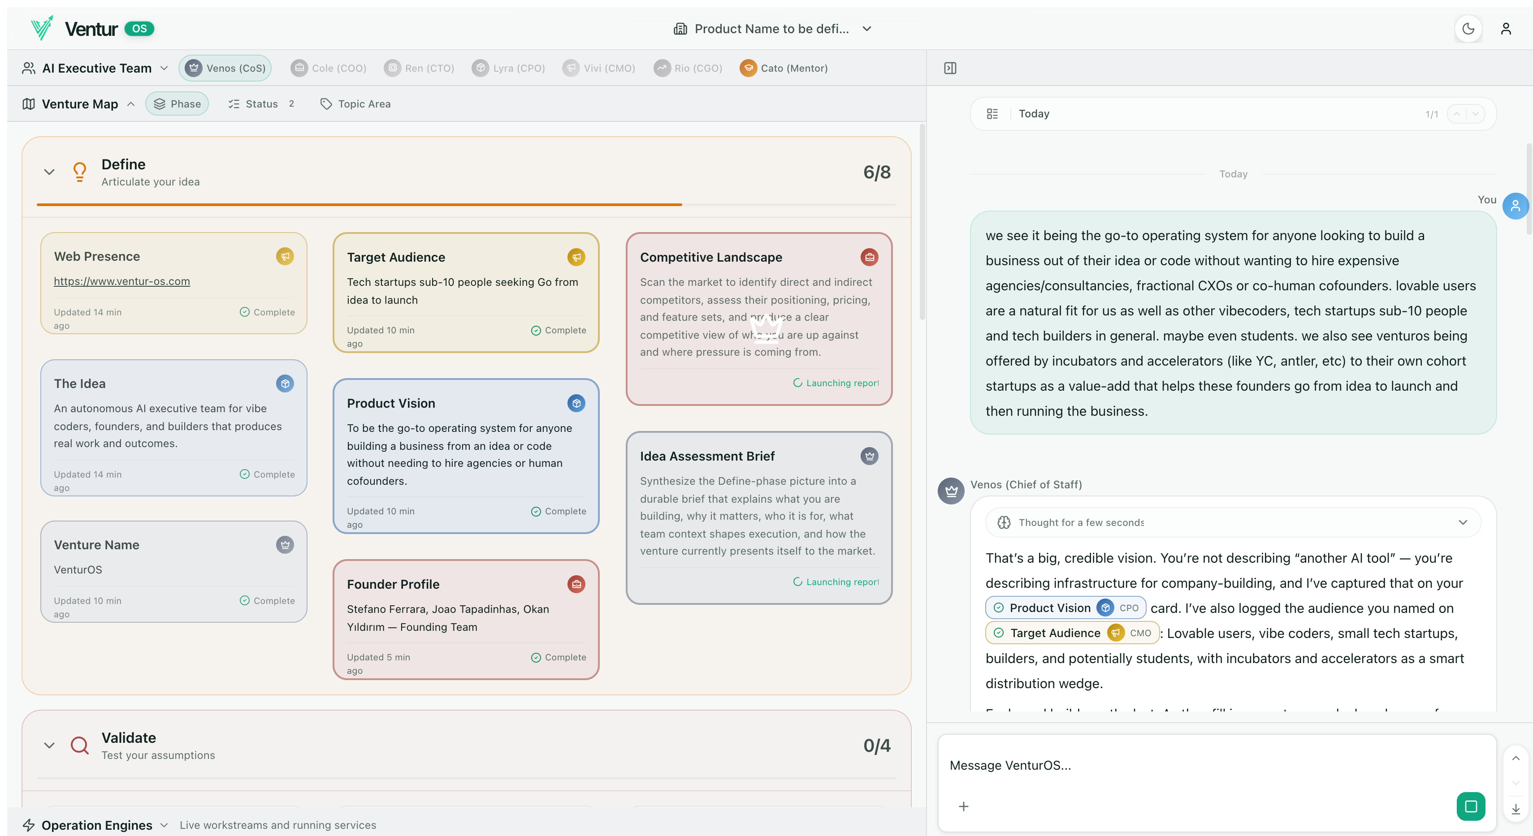
Task: Open user profile icon
Action: click(x=1506, y=29)
